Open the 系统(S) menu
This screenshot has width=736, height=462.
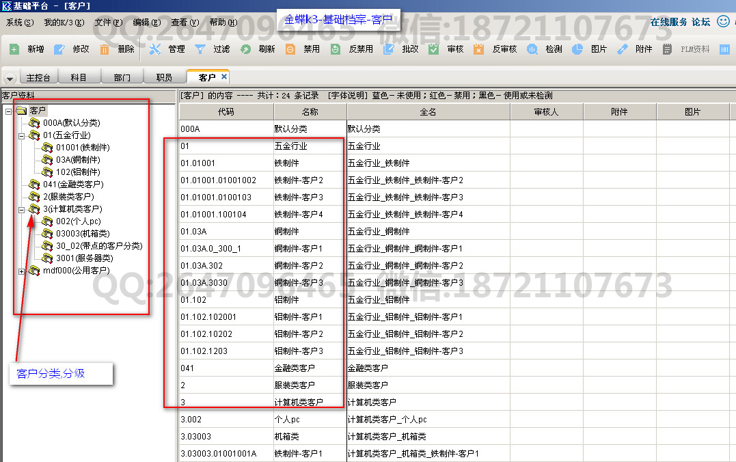(19, 23)
